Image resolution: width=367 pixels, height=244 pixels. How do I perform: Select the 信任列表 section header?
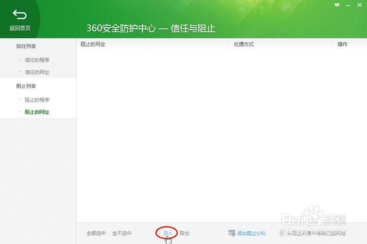[x=26, y=46]
